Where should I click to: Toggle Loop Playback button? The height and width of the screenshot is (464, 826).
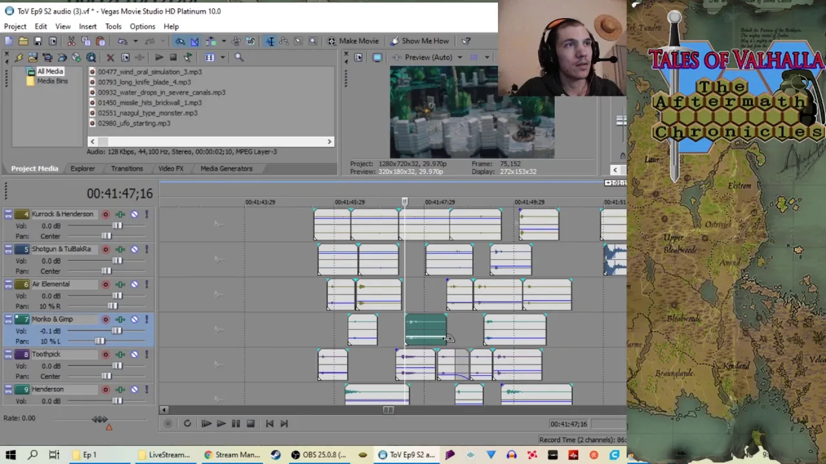[x=187, y=423]
